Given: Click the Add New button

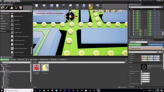Looking at the screenshot, I should coord(5,60).
